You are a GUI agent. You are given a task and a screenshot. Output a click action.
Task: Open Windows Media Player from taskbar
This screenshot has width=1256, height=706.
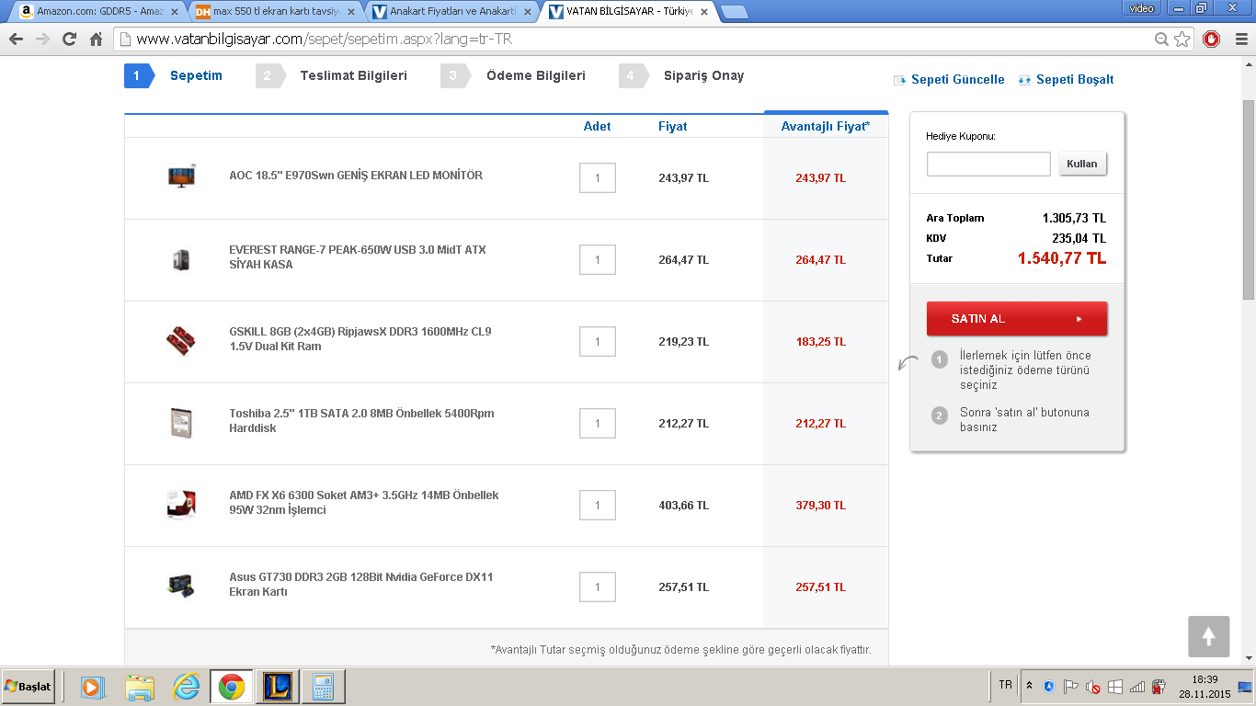coord(92,687)
